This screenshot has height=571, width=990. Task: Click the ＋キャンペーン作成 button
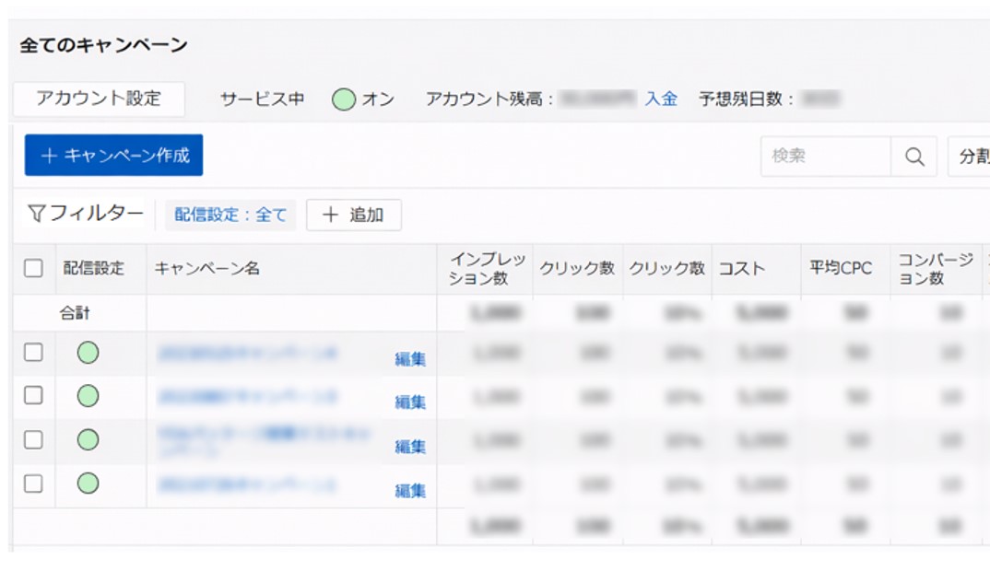click(113, 156)
